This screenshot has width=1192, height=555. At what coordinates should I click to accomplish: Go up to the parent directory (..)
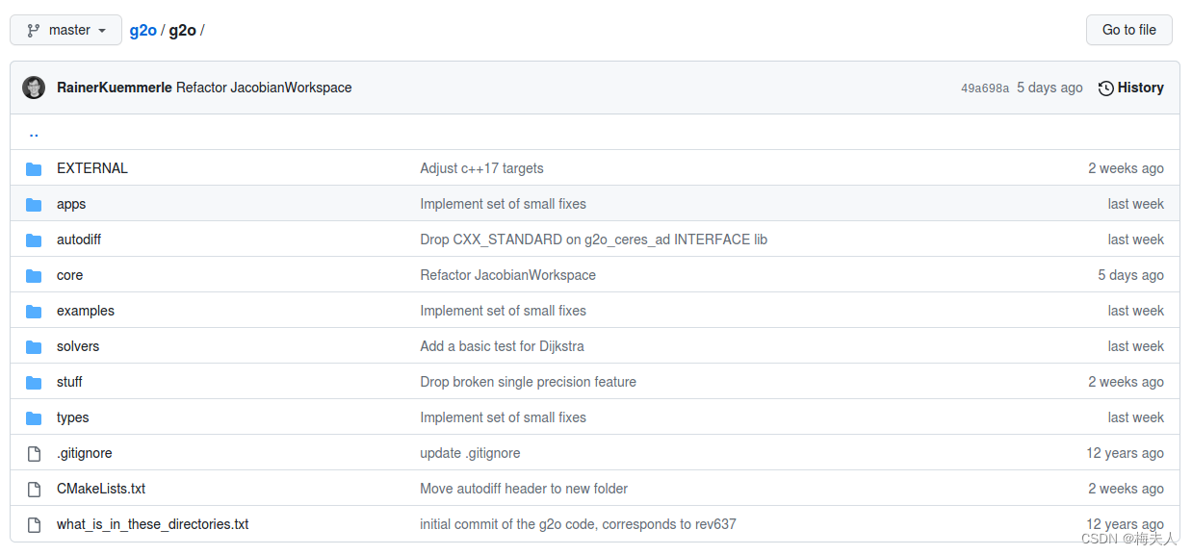click(x=34, y=133)
